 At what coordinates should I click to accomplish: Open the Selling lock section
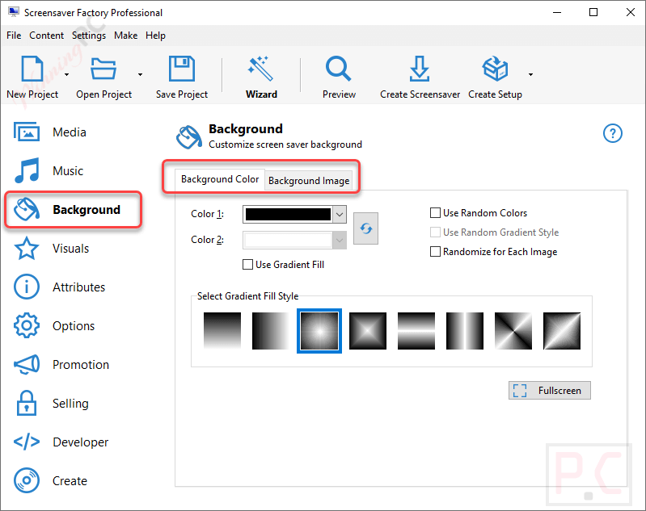pyautogui.click(x=52, y=403)
